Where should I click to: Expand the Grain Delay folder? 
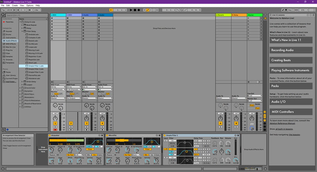[22, 82]
